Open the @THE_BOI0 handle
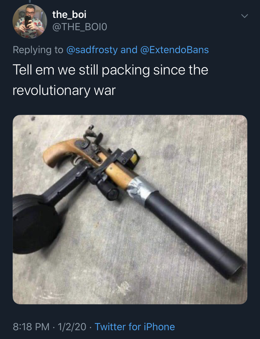The width and height of the screenshot is (260, 339). 80,27
